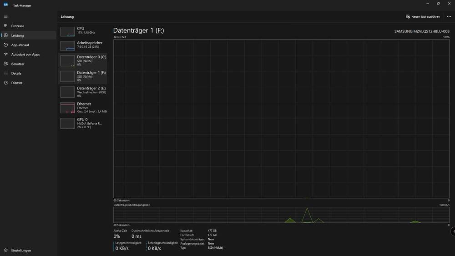Select Arbeitsspeicher graph thumbnail
The image size is (455, 256).
click(x=67, y=46)
